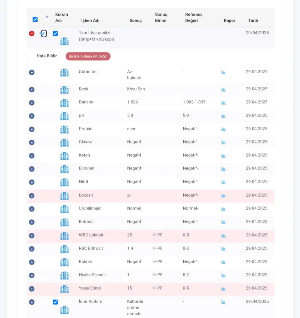This screenshot has height=318, width=300.
Task: Click the building icon in Bakteri row
Action: [x=64, y=262]
